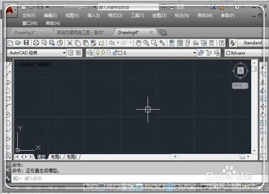Create a new drawing with New icon
269x194 pixels.
[10, 43]
